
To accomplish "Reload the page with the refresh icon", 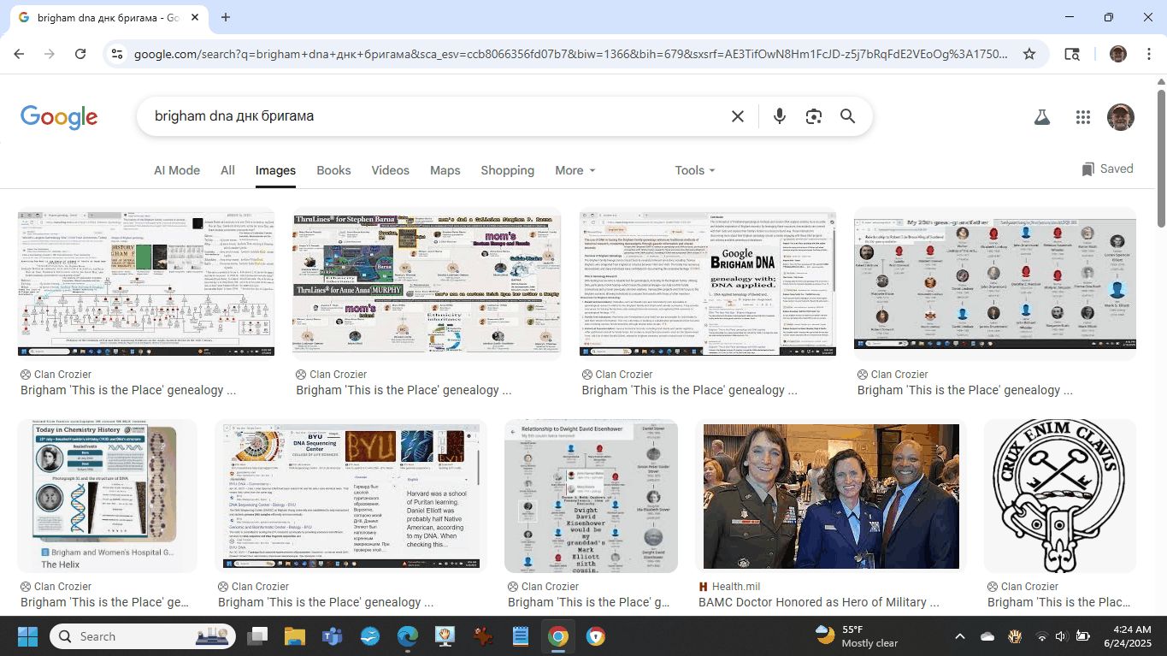I will coord(80,54).
